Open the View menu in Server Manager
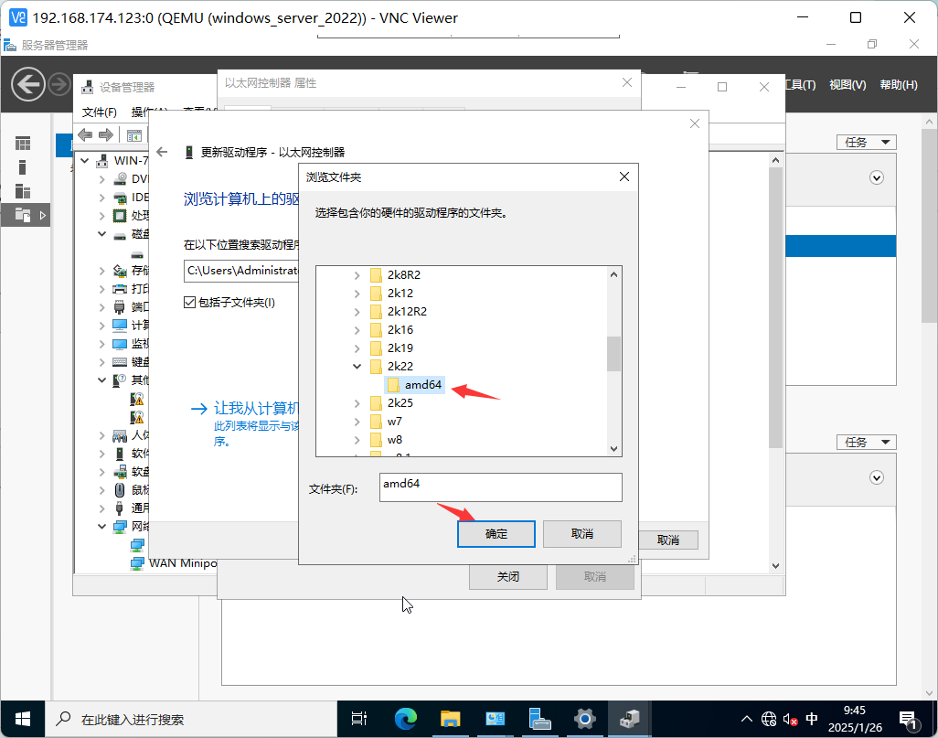Viewport: 938px width, 738px height. [x=847, y=85]
